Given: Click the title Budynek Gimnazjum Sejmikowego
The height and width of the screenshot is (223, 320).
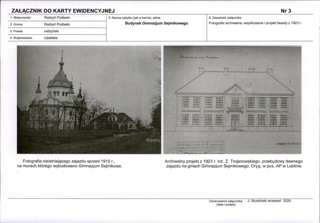Looking at the screenshot, I should [x=157, y=23].
